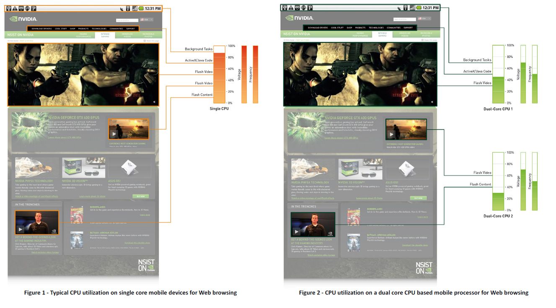The width and height of the screenshot is (556, 308).
Task: Open the Support menu in Figure 2
Action: (408, 28)
